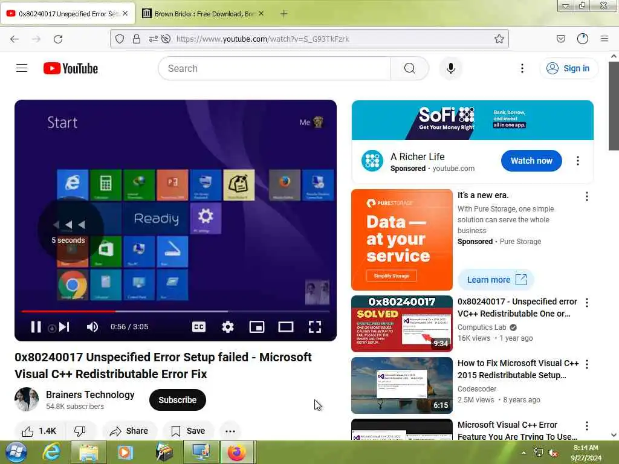View site security padlock info
The height and width of the screenshot is (464, 619).
pos(136,39)
